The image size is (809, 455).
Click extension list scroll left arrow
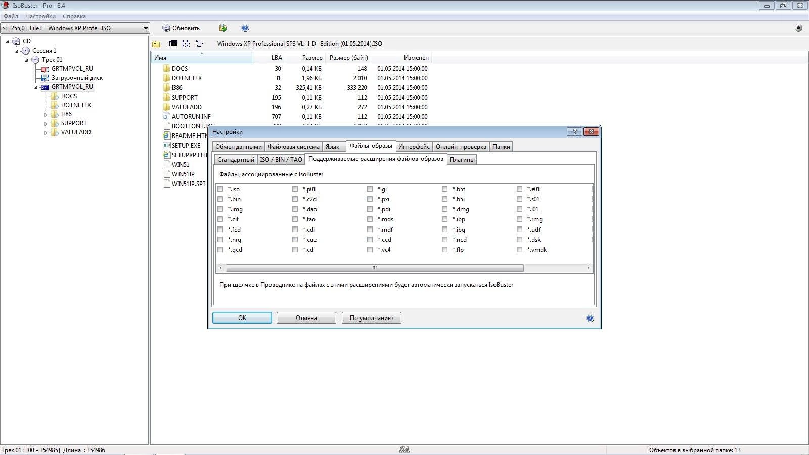(x=220, y=268)
